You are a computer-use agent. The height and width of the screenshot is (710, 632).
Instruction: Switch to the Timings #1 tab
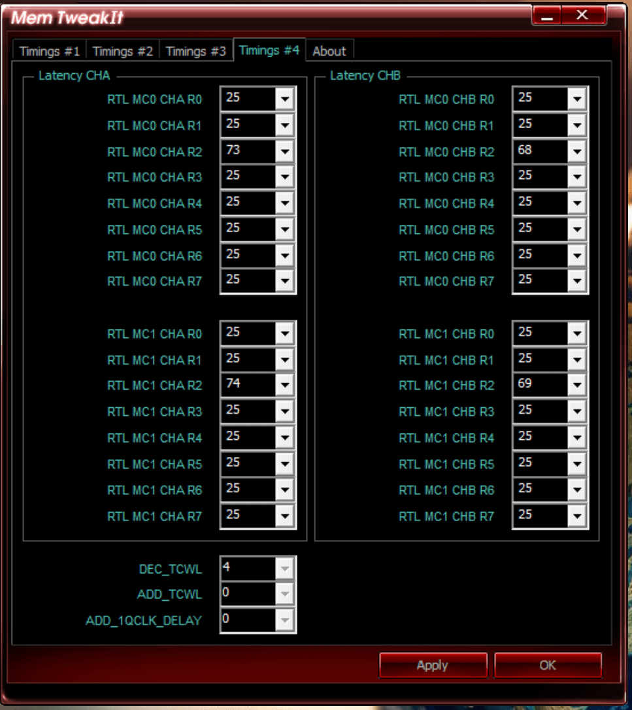(50, 51)
